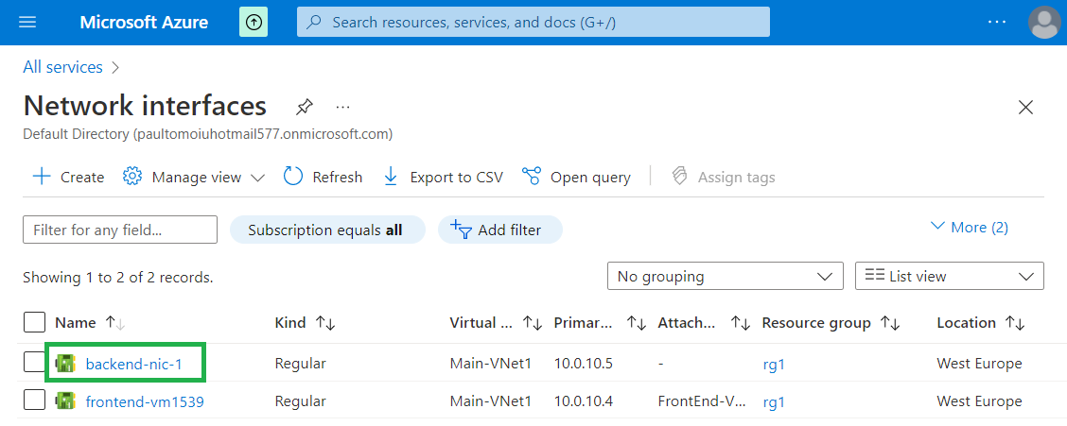Sort by Resource group column arrows
Screen dimensions: 1067x426
coord(889,323)
